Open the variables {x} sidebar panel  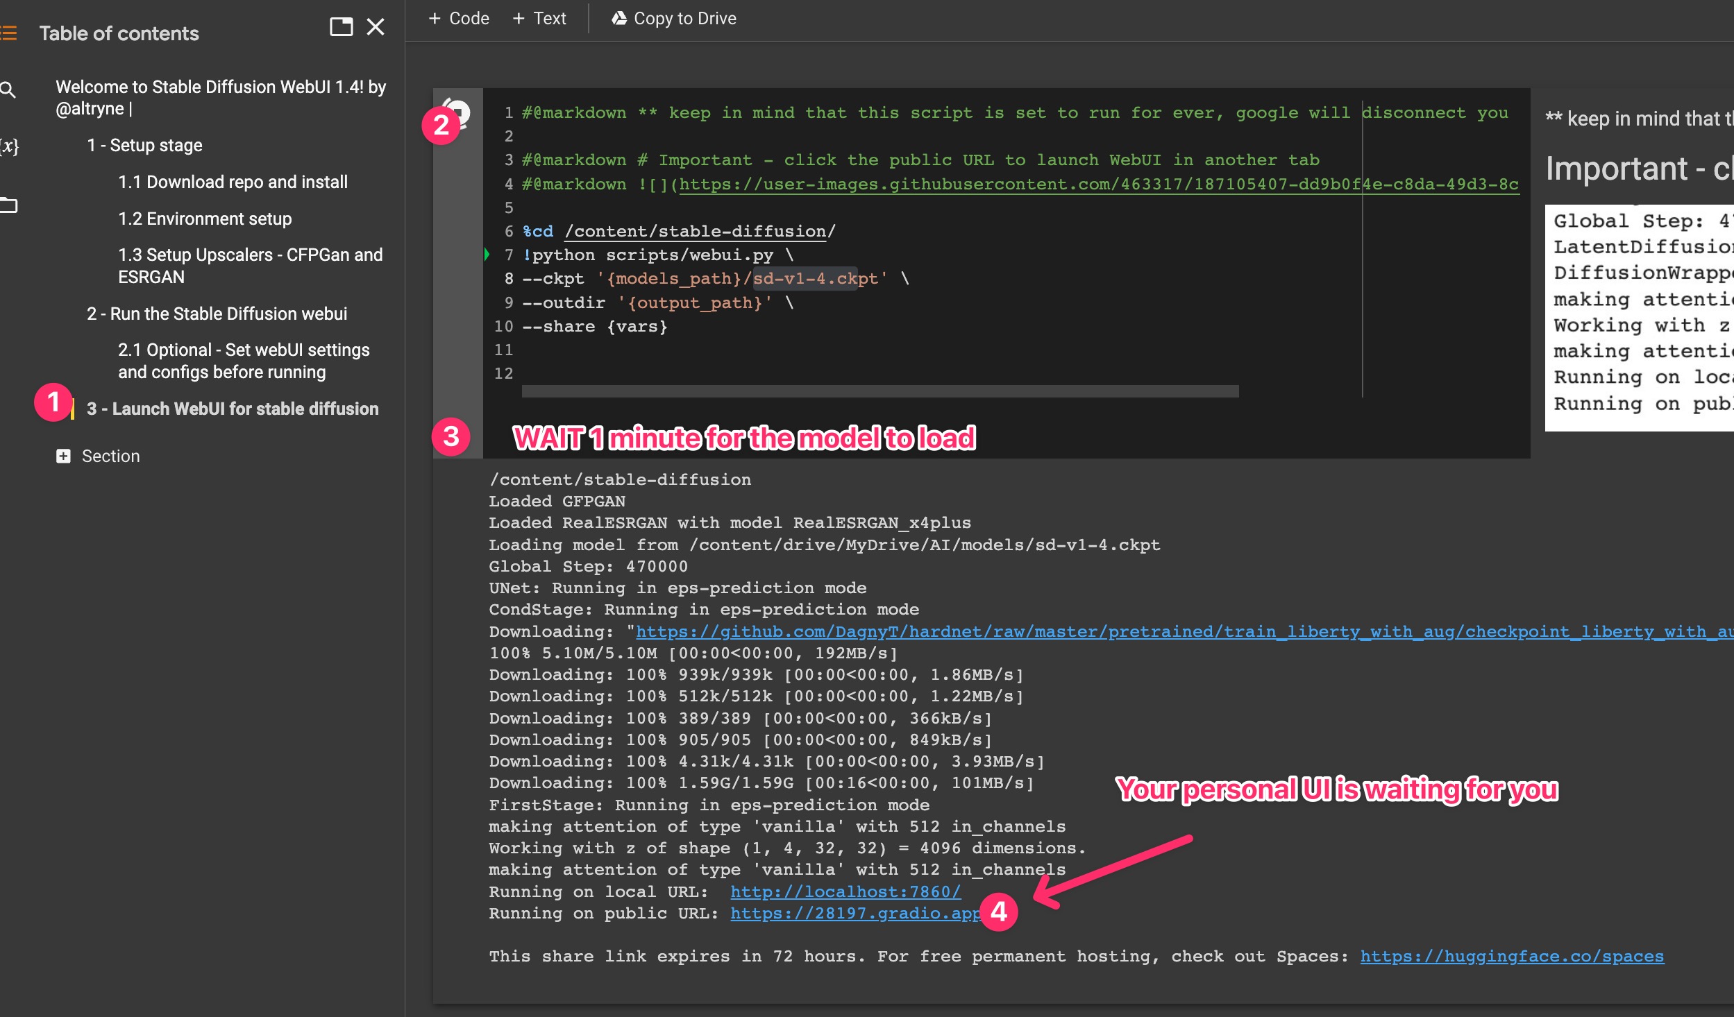9,146
